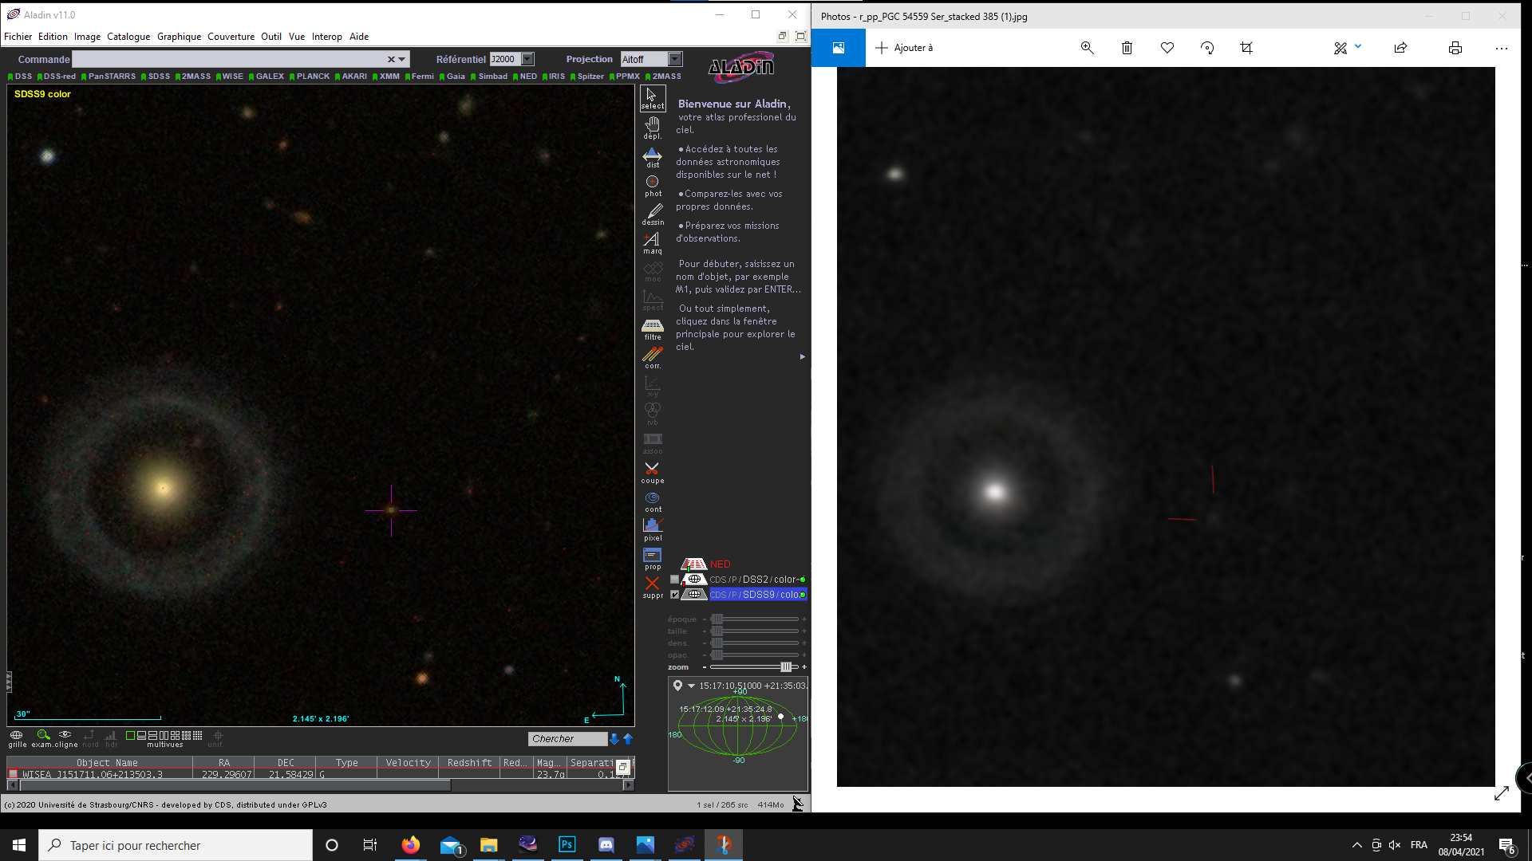Pick the phot photometry tool

(x=652, y=186)
